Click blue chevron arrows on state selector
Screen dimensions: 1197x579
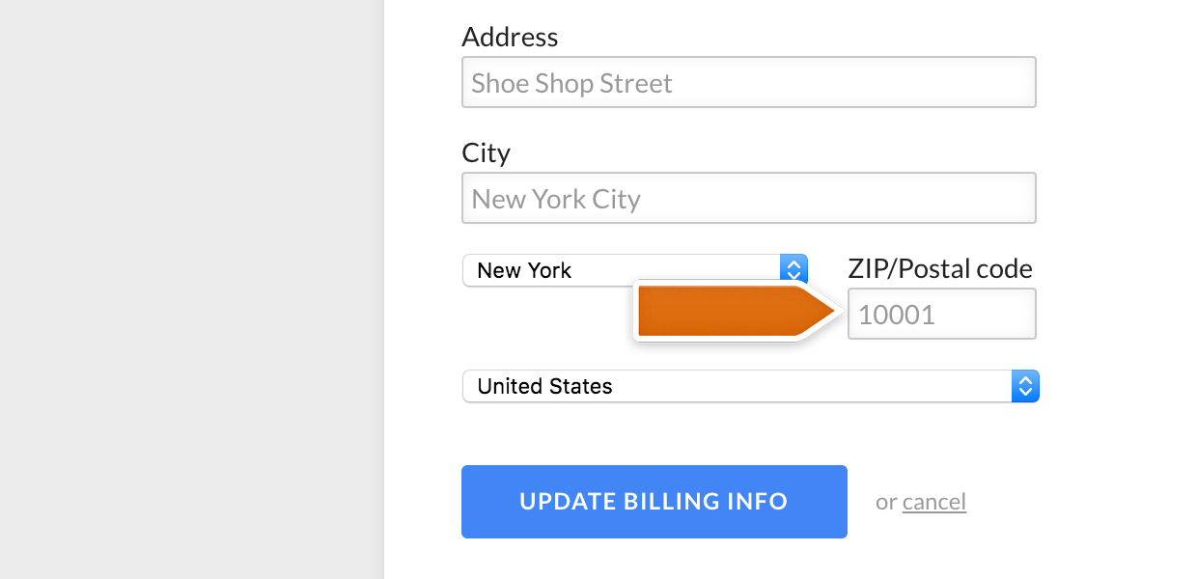coord(793,270)
